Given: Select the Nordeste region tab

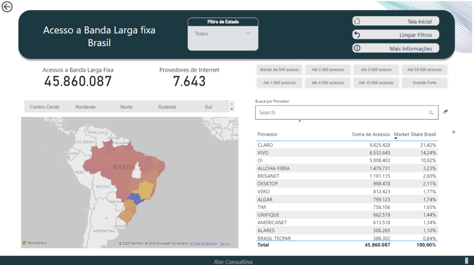Looking at the screenshot, I should [86, 107].
